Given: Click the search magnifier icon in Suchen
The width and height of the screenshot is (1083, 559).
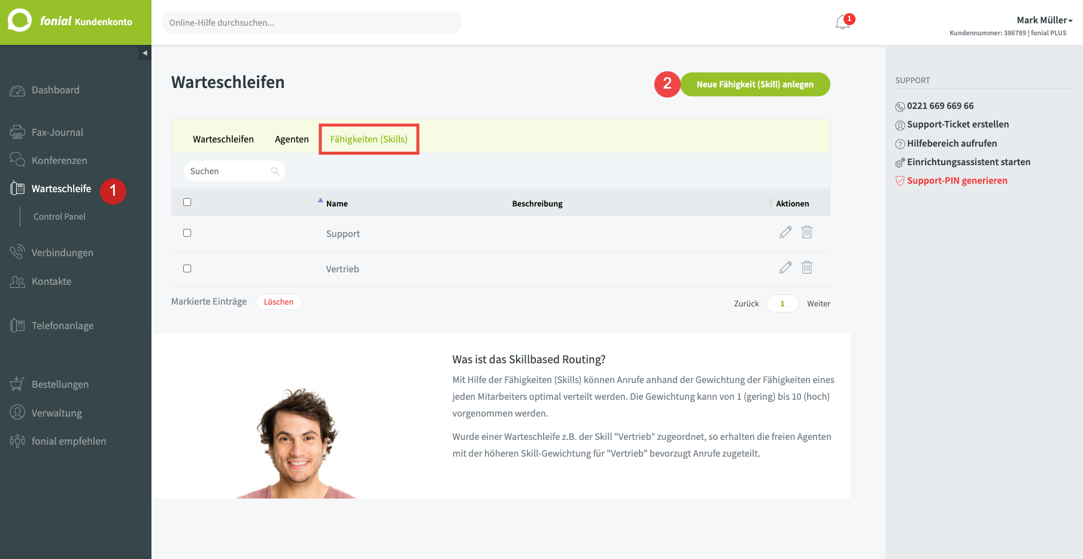Looking at the screenshot, I should (x=275, y=171).
